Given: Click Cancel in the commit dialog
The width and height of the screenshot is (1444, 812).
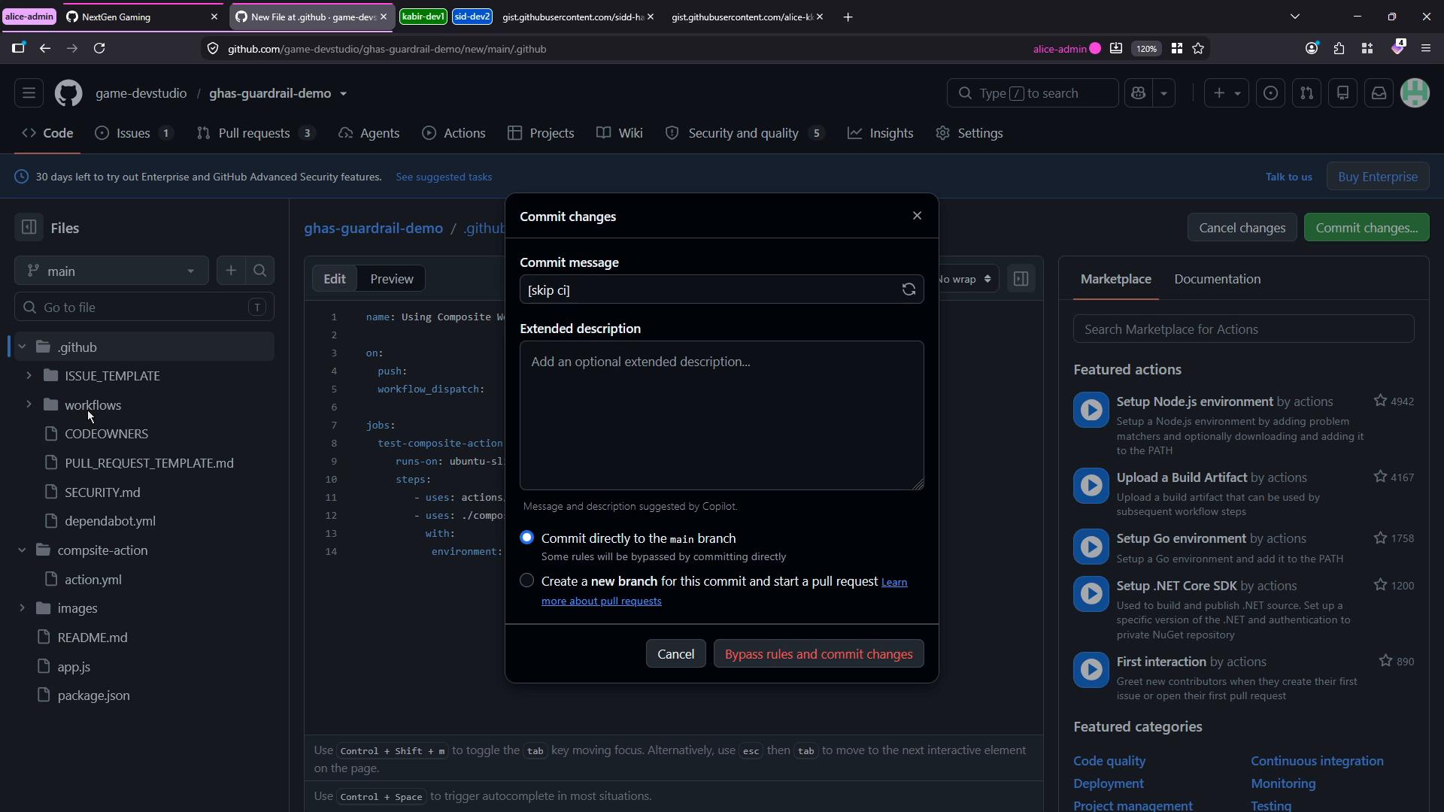Looking at the screenshot, I should [x=675, y=654].
